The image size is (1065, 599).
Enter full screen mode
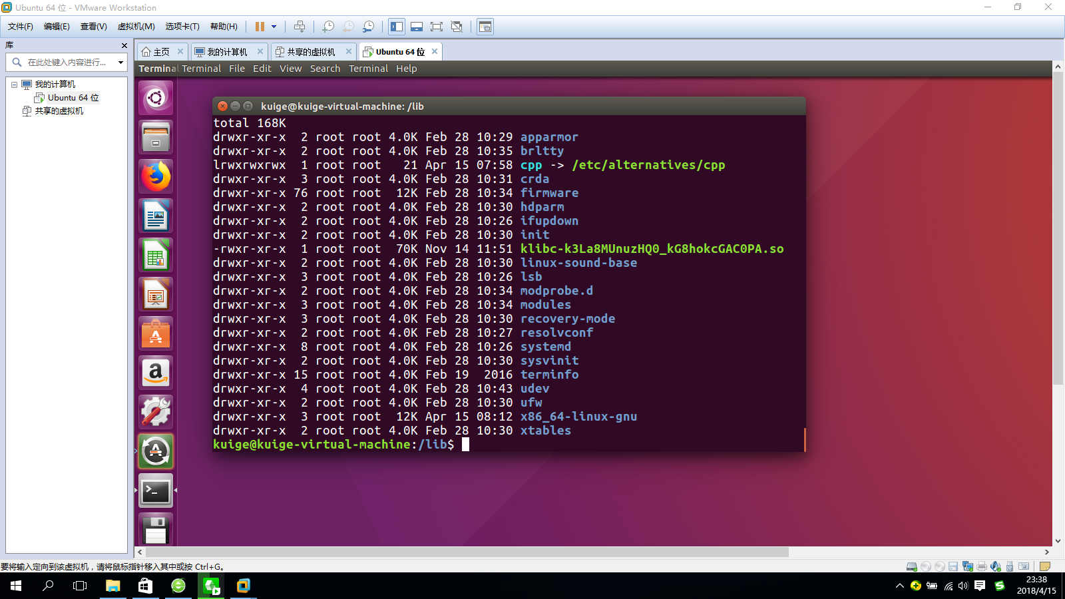(x=437, y=27)
